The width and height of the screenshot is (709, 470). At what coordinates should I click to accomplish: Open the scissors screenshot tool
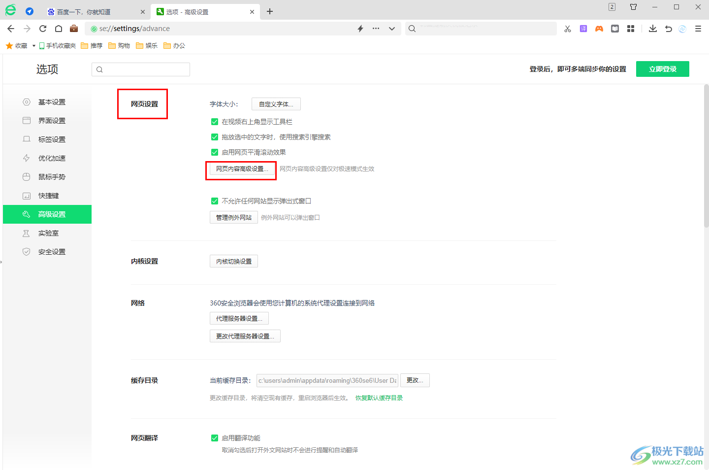coord(568,29)
